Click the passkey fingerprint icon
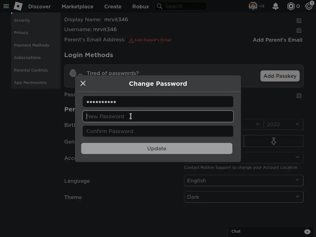Screen dimensions: 316x237 tap(73, 73)
